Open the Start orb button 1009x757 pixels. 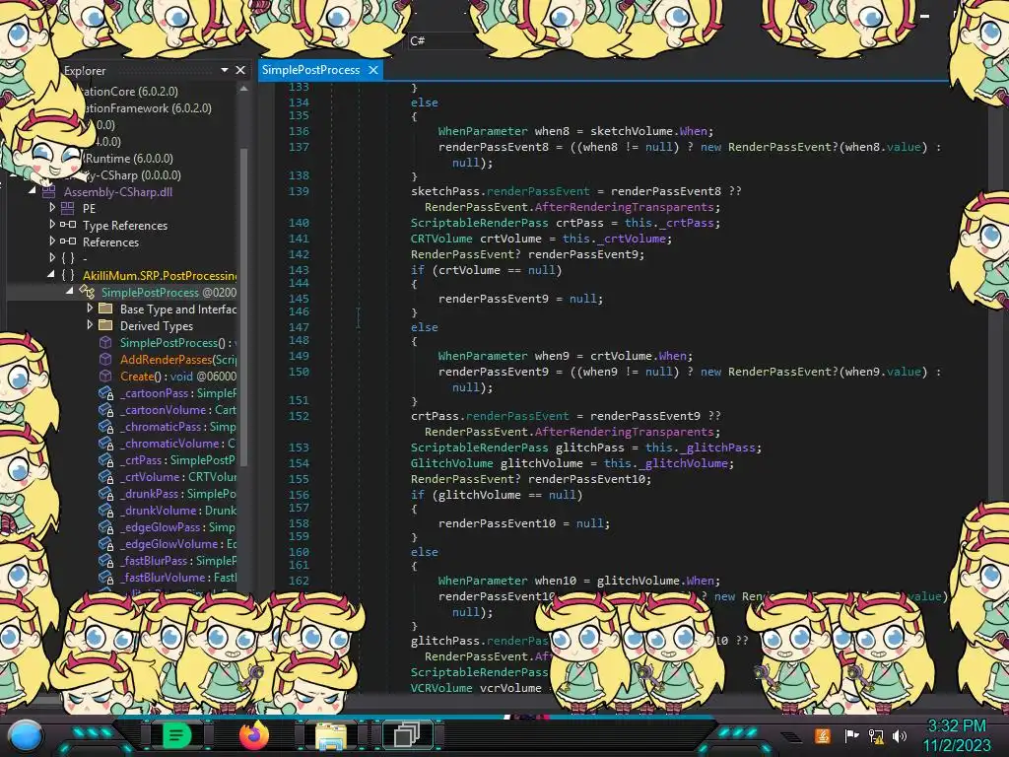[x=26, y=736]
